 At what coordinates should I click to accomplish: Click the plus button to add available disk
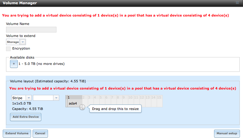(14, 64)
